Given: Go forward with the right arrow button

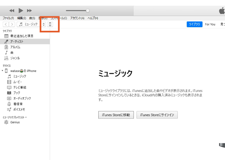Looking at the screenshot, I should (12, 24).
